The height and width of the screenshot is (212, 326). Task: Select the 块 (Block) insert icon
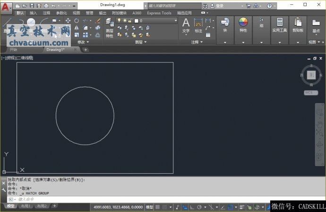[225, 23]
